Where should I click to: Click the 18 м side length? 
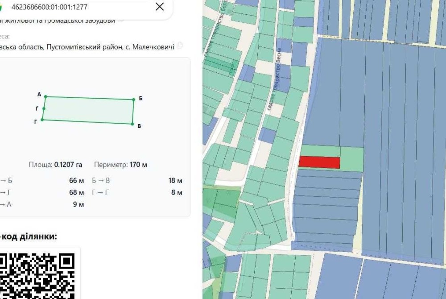pyautogui.click(x=175, y=181)
